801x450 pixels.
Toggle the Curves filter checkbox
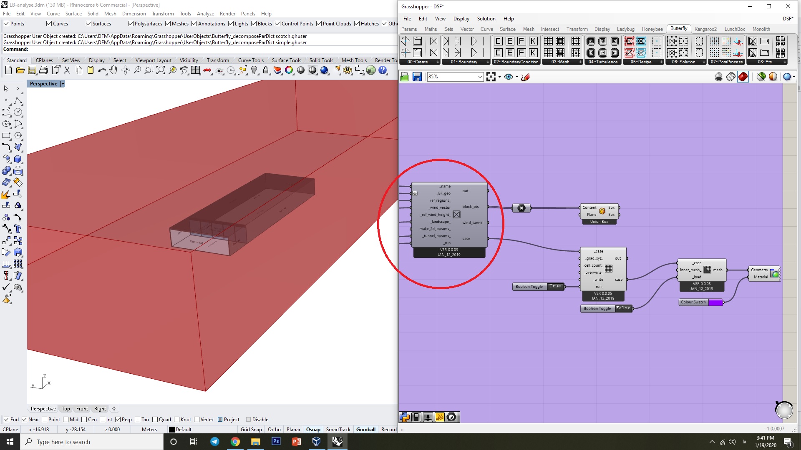click(x=49, y=24)
